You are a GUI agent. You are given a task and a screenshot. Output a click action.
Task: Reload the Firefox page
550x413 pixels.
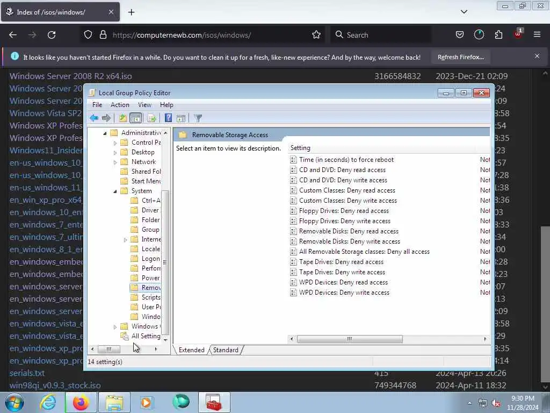click(52, 35)
